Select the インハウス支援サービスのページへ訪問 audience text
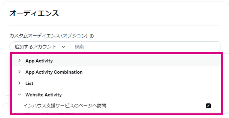Viewport: 229px width, 118px height. (65, 106)
